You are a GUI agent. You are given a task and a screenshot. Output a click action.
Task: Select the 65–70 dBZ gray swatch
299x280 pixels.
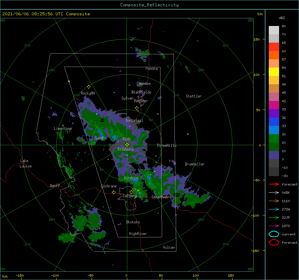click(274, 38)
